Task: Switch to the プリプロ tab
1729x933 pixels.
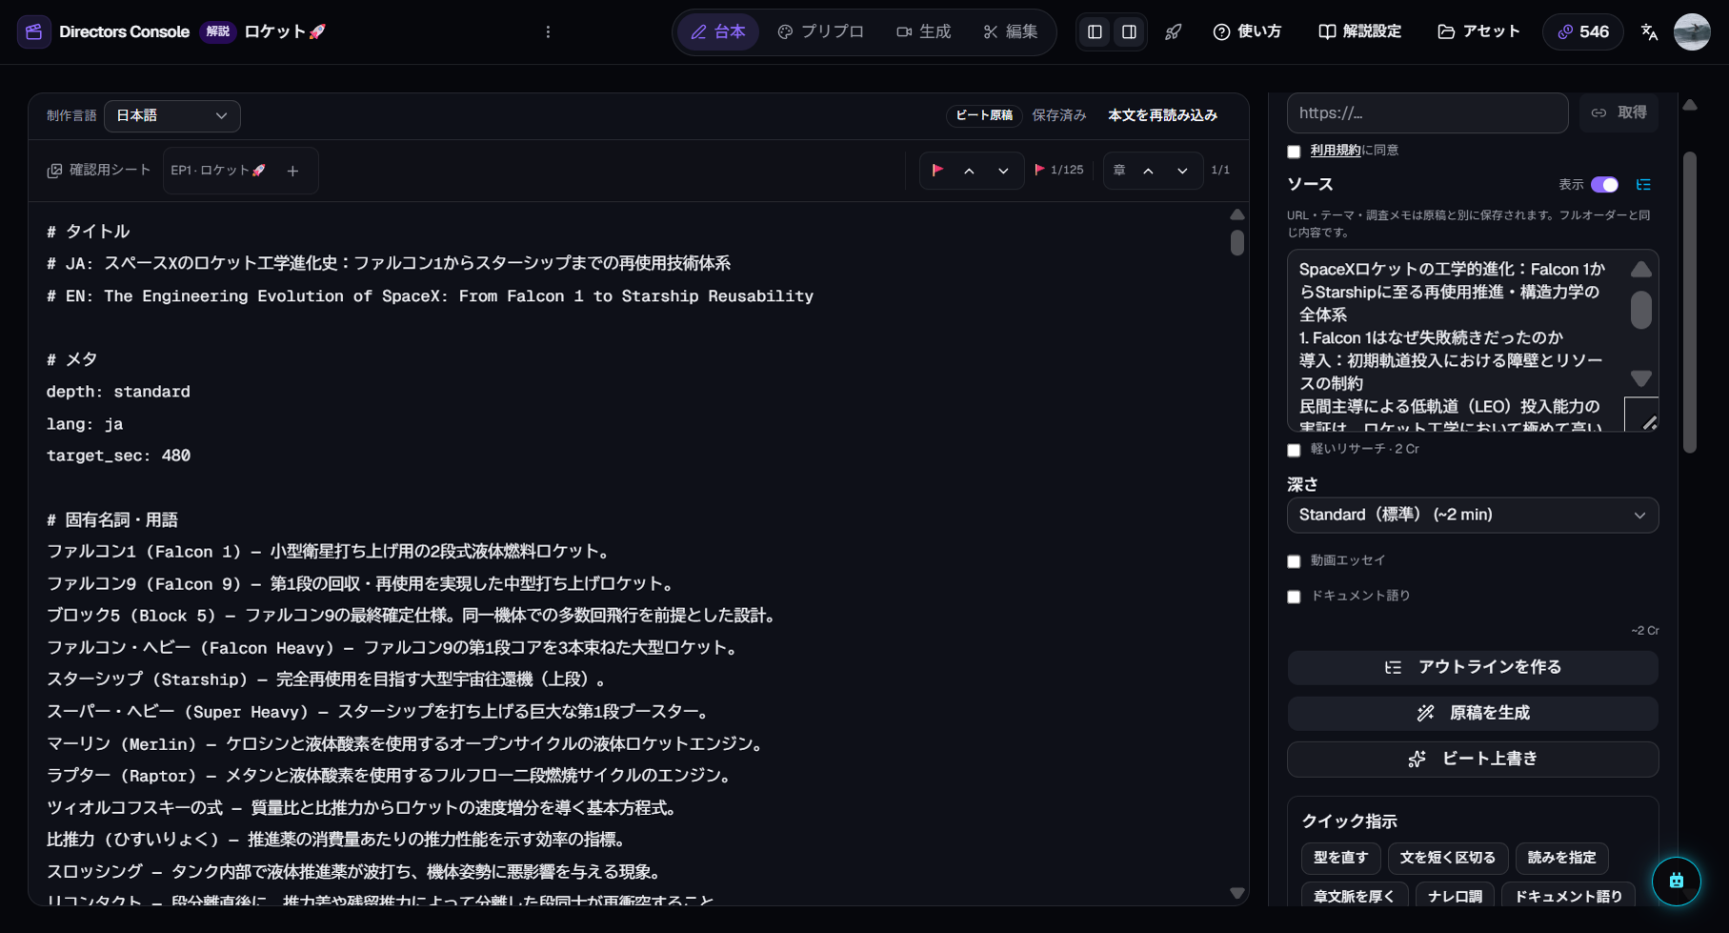Action: click(820, 31)
